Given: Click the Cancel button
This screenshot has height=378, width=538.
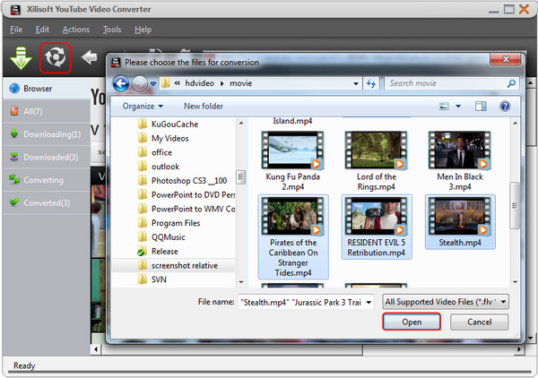Looking at the screenshot, I should [479, 322].
